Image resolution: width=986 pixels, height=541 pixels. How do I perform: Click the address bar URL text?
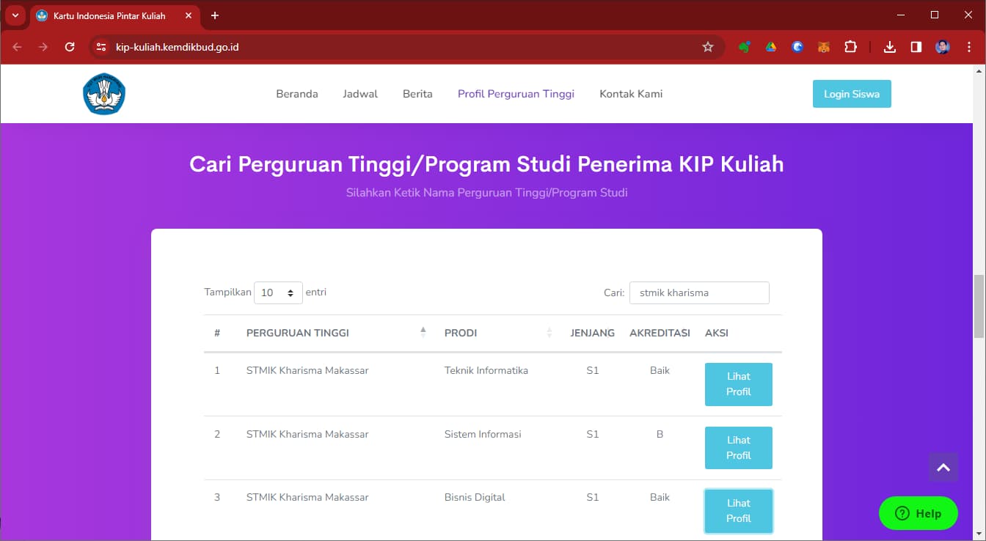coord(178,47)
